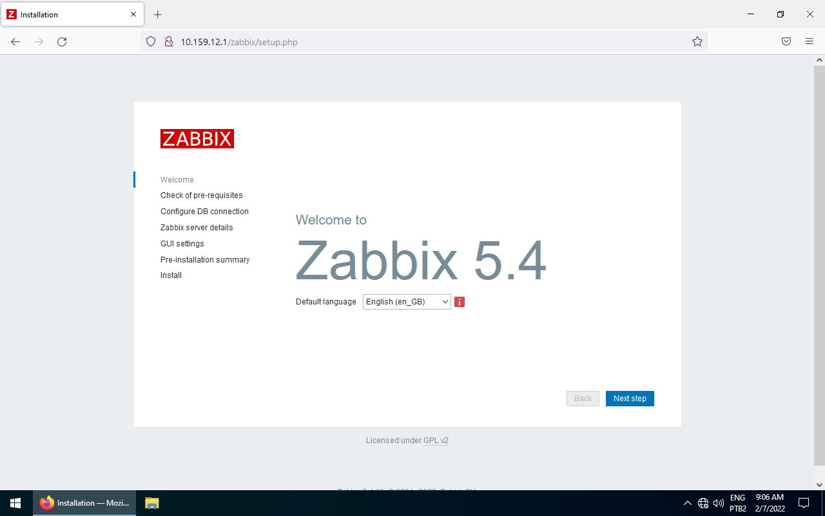The height and width of the screenshot is (516, 825).
Task: Open the notification center
Action: pos(803,503)
